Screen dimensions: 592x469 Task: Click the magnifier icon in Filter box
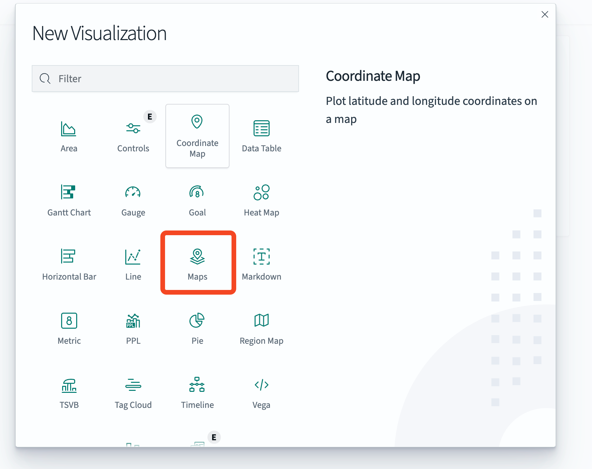pyautogui.click(x=45, y=79)
